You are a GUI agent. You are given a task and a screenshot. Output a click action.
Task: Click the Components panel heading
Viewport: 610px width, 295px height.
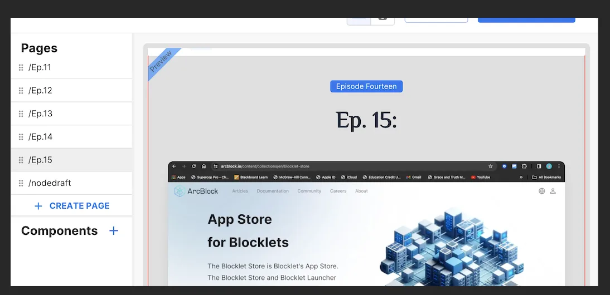(59, 231)
